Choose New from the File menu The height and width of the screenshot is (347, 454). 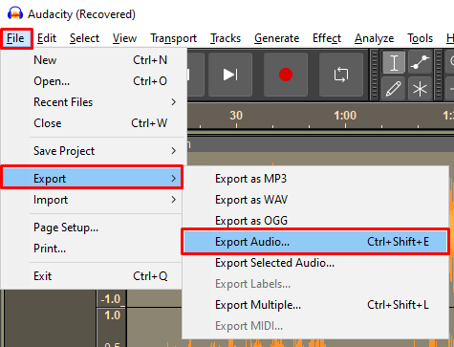pyautogui.click(x=93, y=60)
